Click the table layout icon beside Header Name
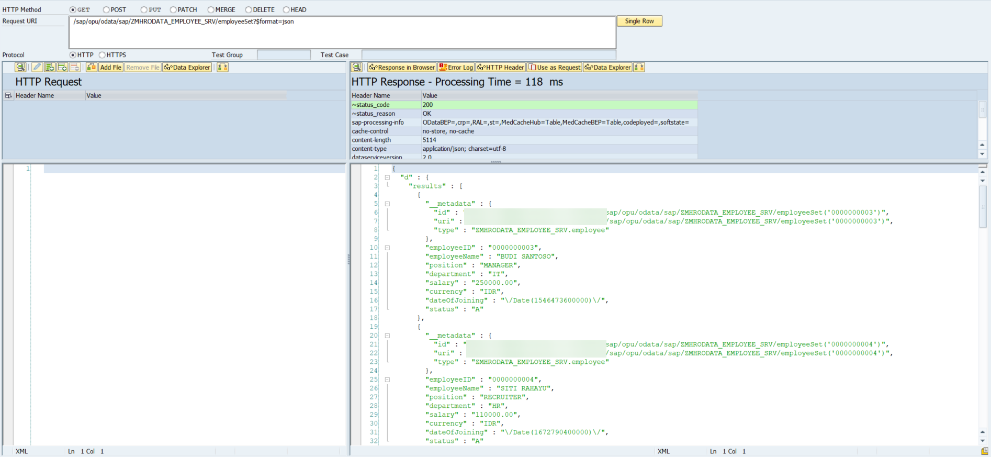Image resolution: width=991 pixels, height=457 pixels. coord(8,96)
